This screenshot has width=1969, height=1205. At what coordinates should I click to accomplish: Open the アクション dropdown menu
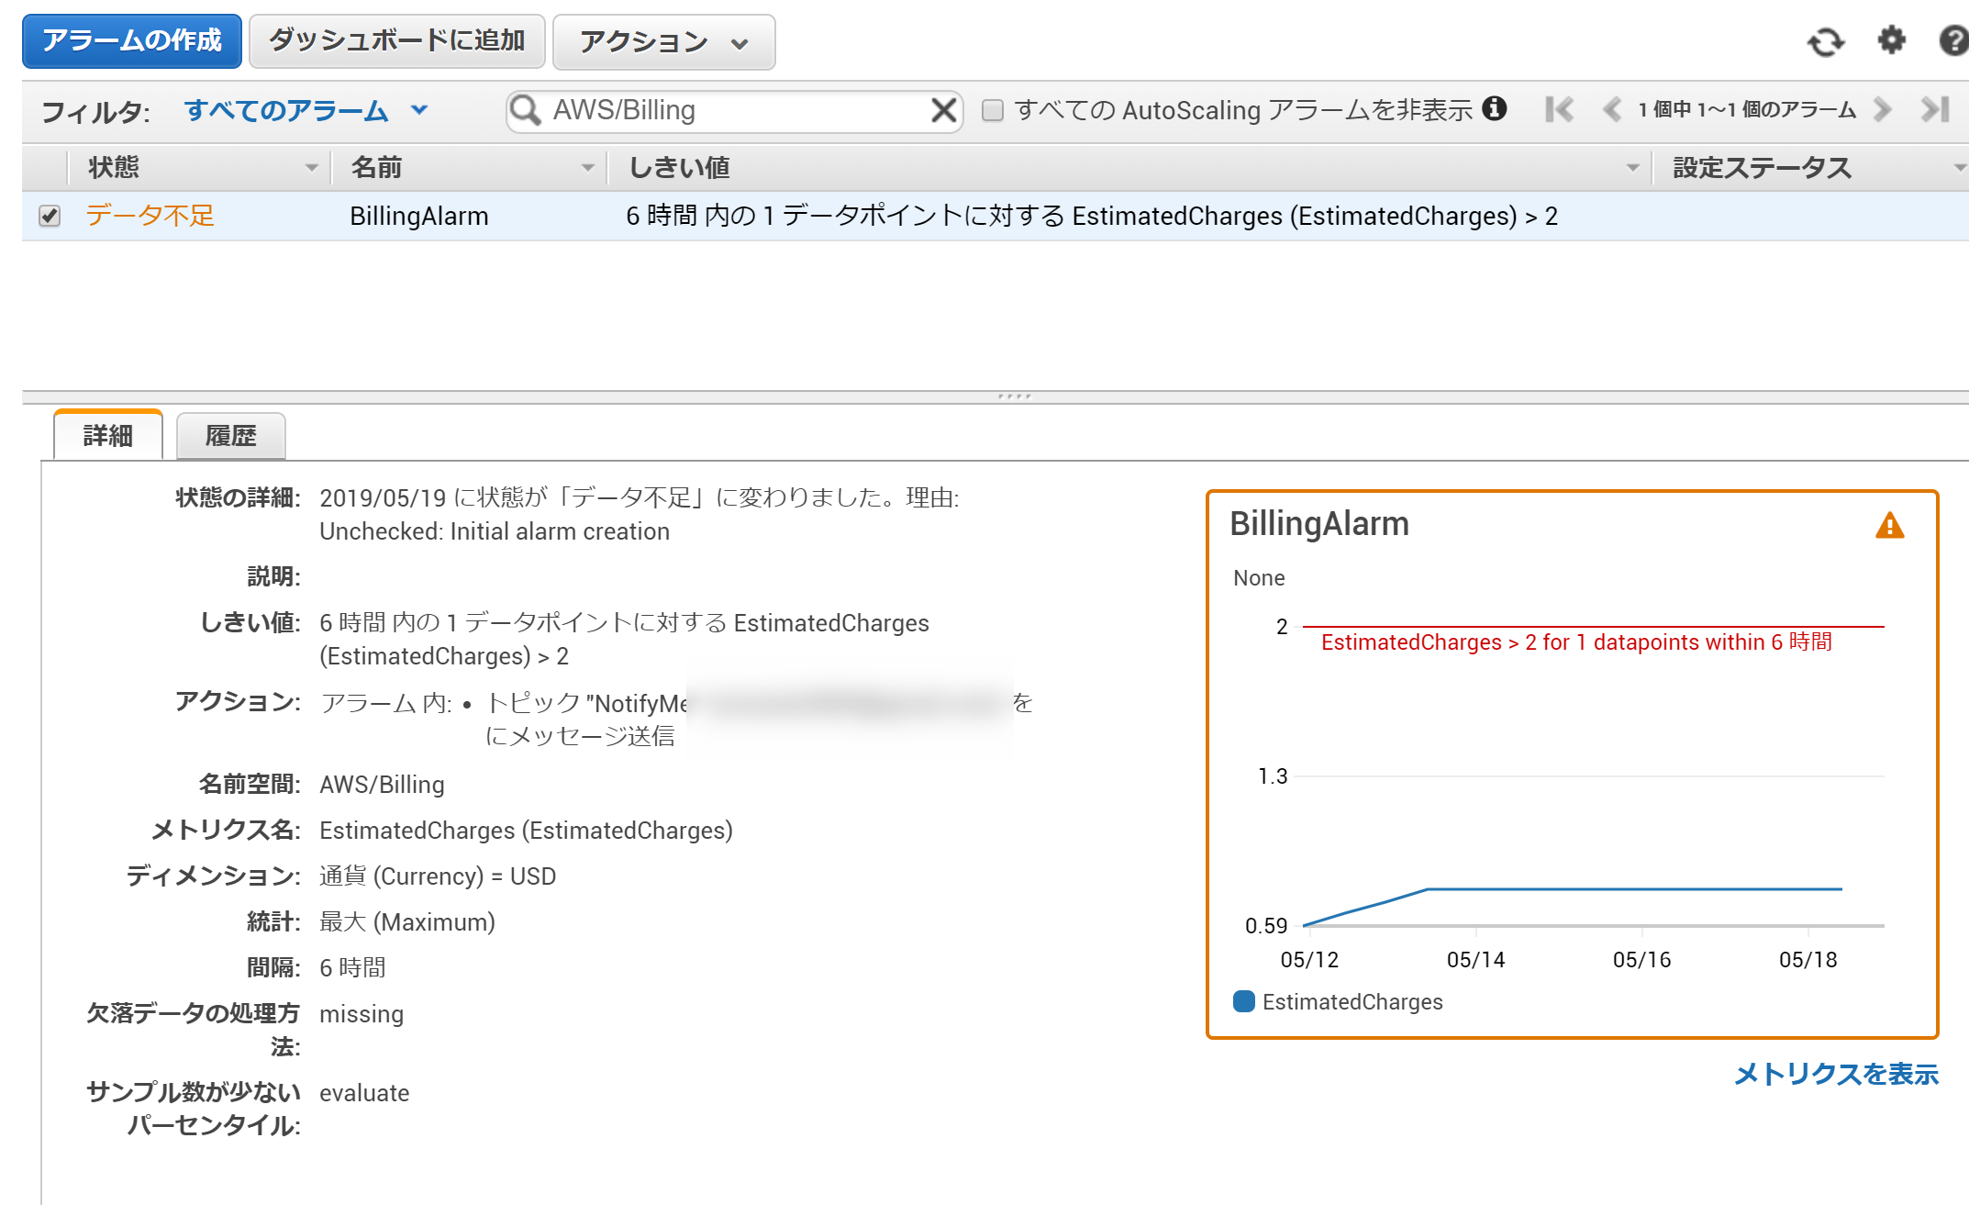point(664,42)
